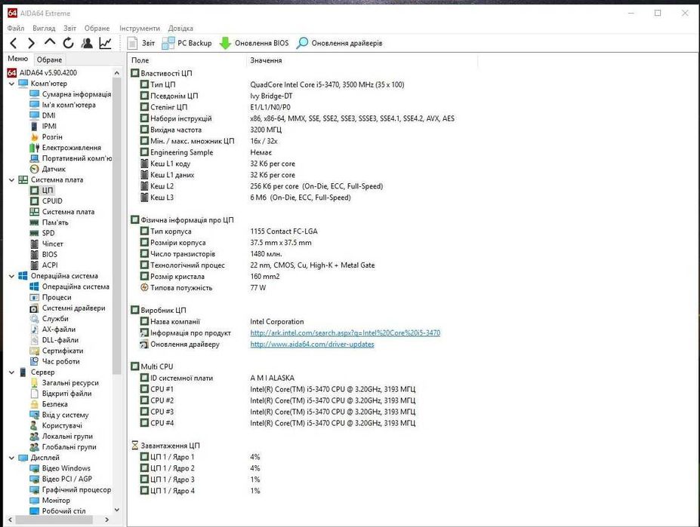Open the aida64.com driver-updates link
This screenshot has width=700, height=527.
[312, 345]
